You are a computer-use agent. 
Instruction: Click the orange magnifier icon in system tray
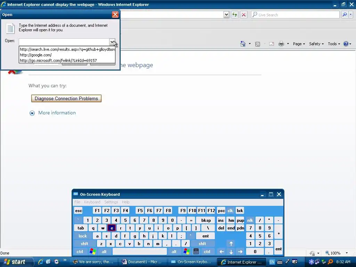tap(331, 262)
